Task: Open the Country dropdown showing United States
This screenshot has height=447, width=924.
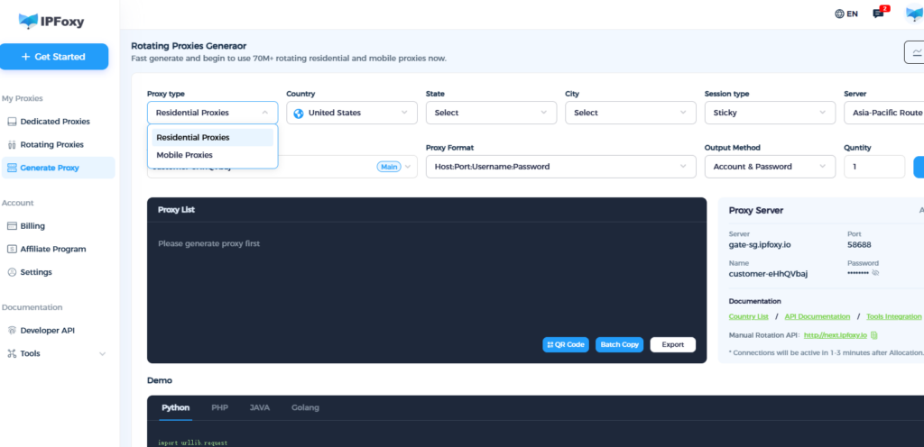Action: click(352, 113)
